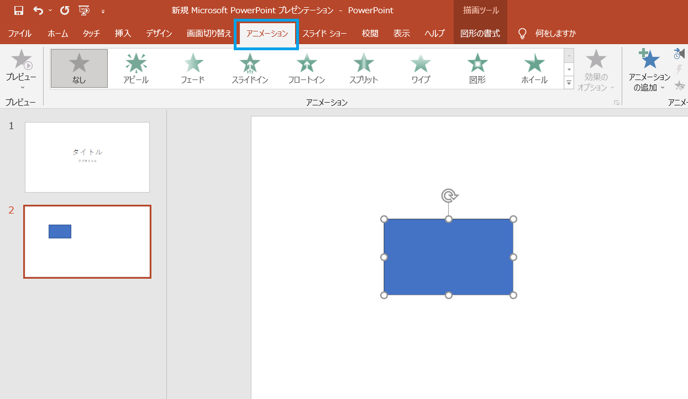Apply the スライドイン animation effect
Viewport: 688px width, 399px height.
[x=250, y=68]
